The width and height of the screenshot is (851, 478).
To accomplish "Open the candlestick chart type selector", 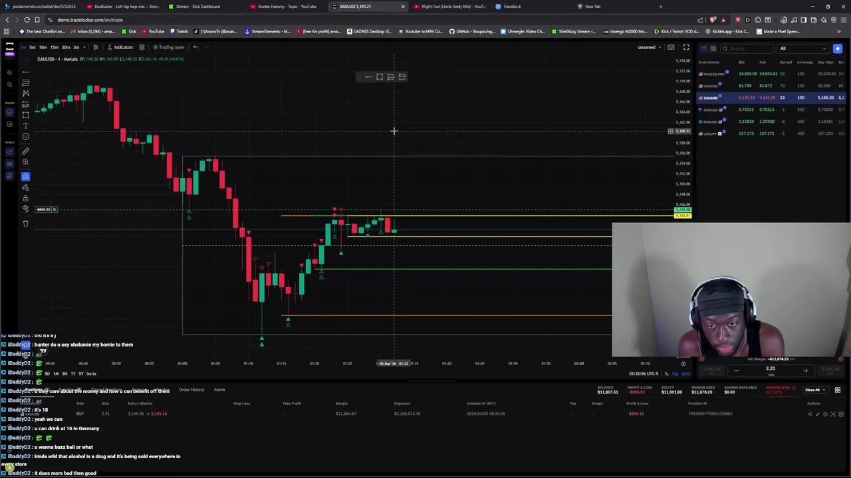I will pyautogui.click(x=95, y=47).
